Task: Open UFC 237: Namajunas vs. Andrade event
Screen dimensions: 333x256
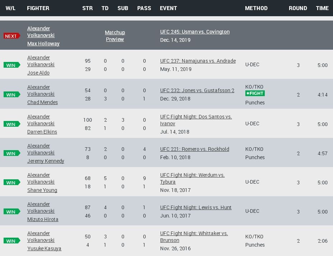Action: [198, 61]
